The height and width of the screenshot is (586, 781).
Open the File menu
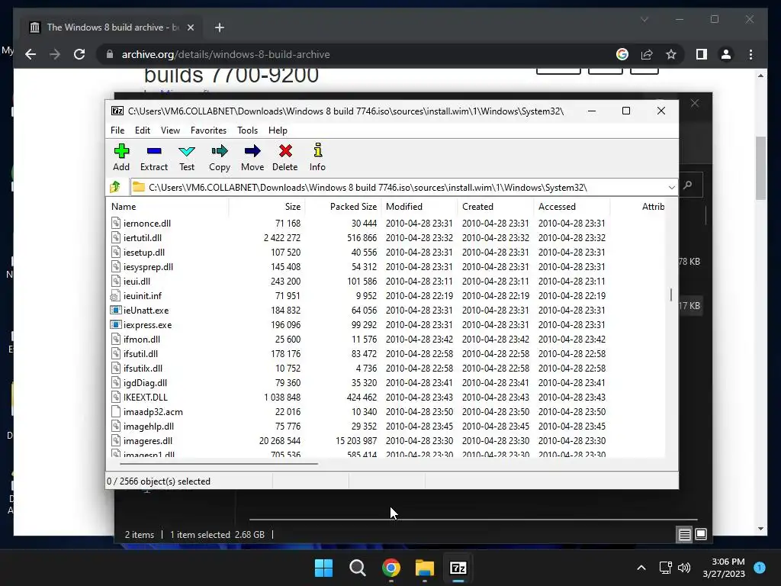point(117,130)
